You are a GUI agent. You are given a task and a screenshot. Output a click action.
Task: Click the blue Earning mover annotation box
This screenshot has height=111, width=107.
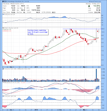(38, 32)
